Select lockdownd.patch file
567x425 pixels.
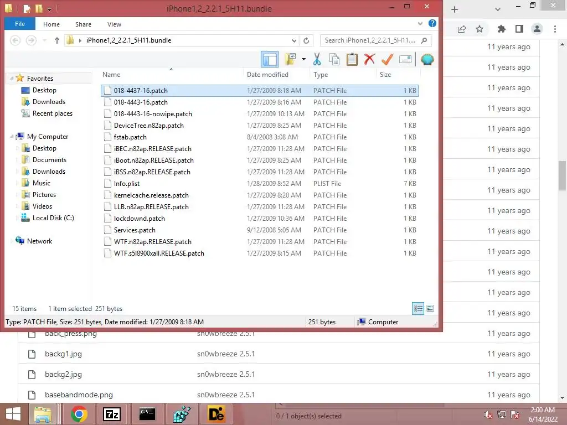[x=260, y=218]
